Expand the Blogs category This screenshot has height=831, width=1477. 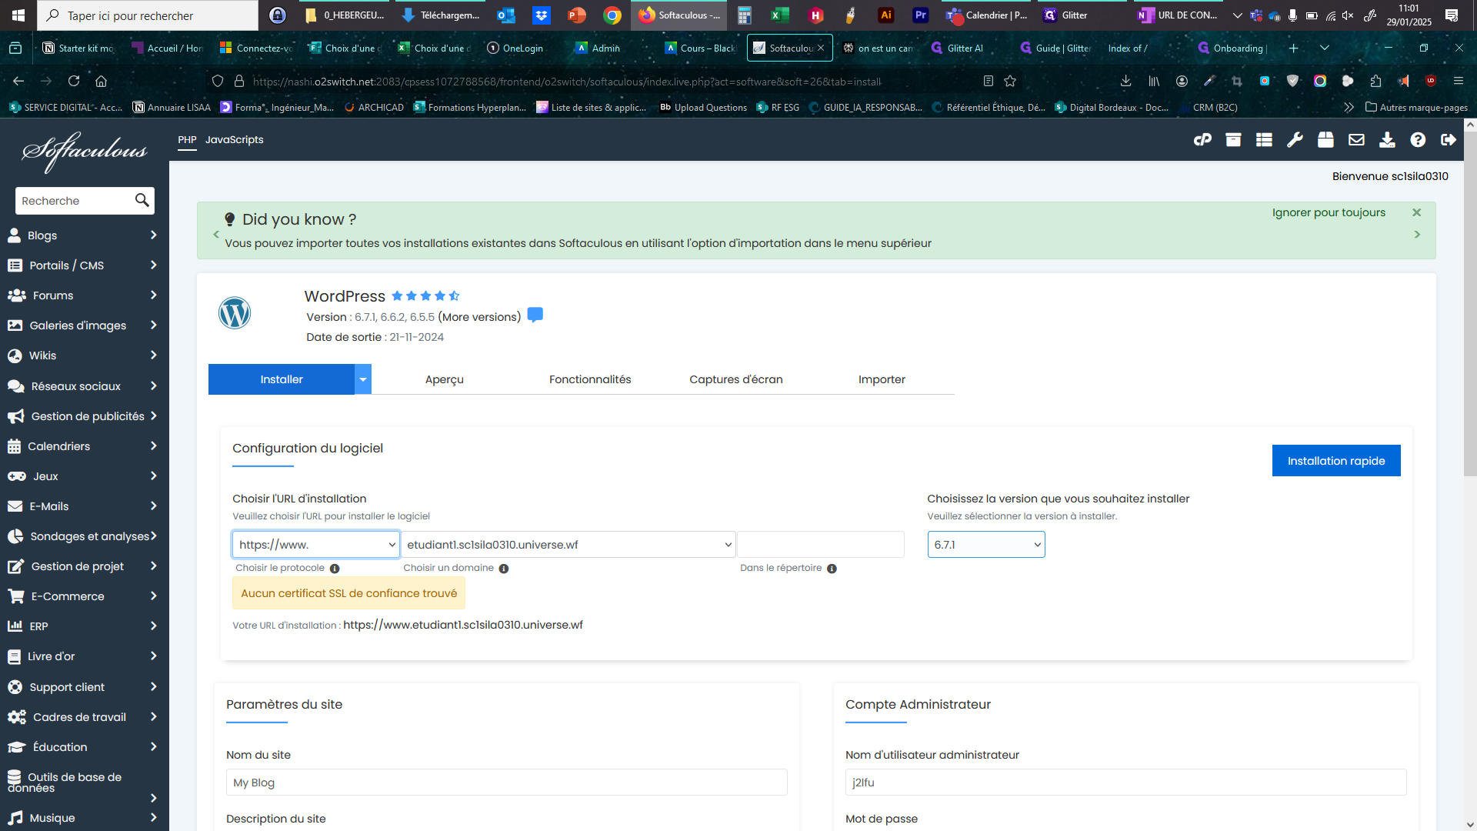click(85, 235)
